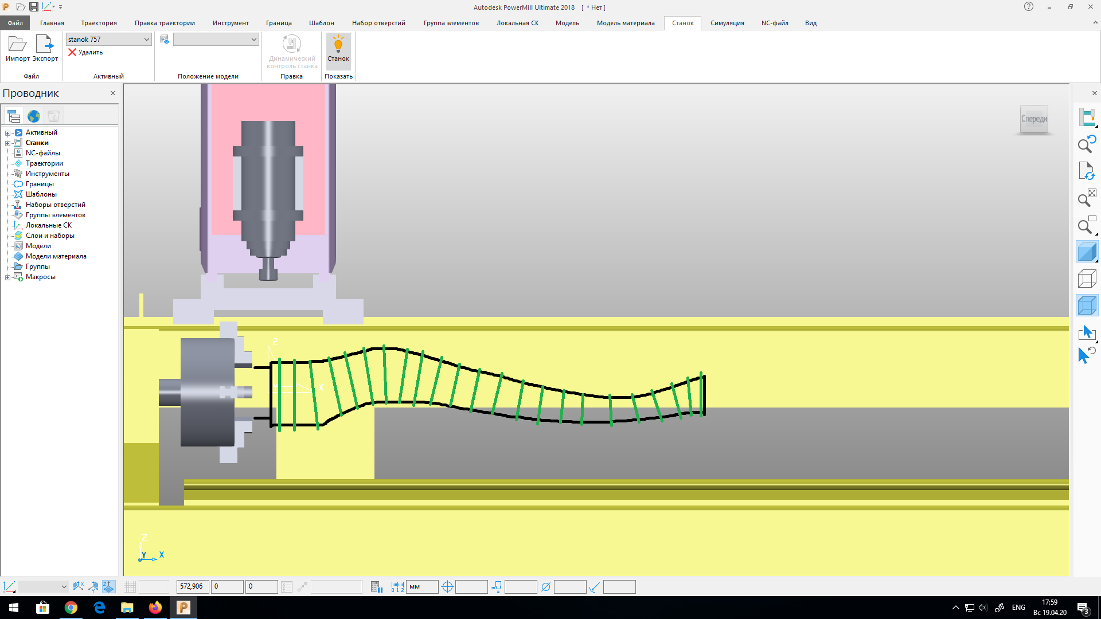This screenshot has width=1101, height=619.
Task: Click zoom to fit magnifier icon
Action: (x=1087, y=198)
